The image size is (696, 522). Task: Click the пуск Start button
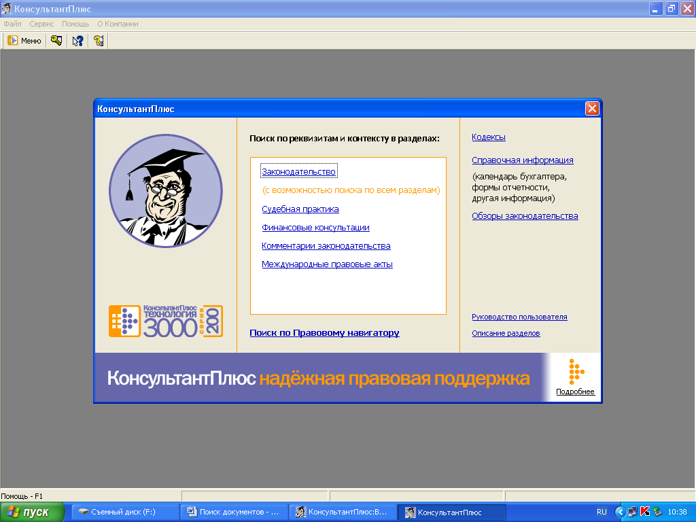coord(32,512)
